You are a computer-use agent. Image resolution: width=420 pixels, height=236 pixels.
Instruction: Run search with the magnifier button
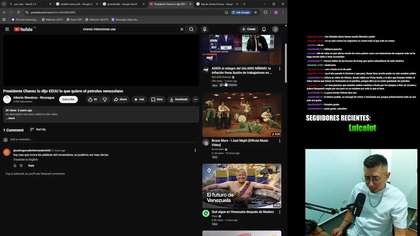[191, 29]
